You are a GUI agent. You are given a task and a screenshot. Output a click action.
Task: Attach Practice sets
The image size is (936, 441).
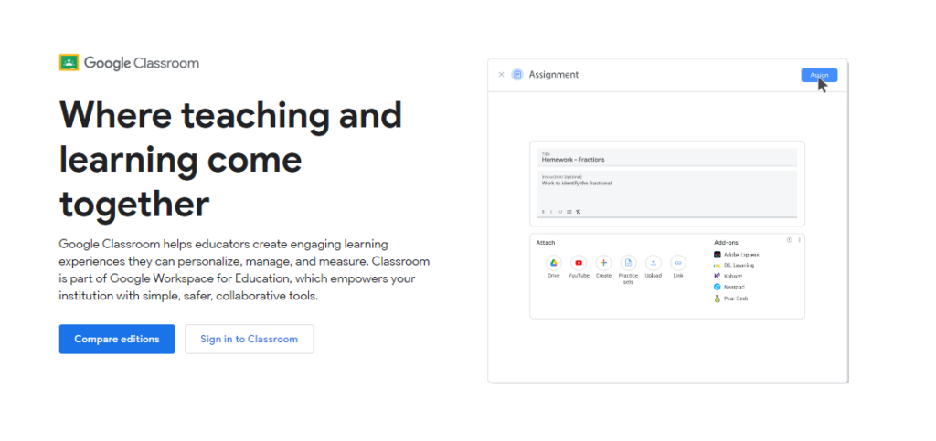click(x=628, y=263)
